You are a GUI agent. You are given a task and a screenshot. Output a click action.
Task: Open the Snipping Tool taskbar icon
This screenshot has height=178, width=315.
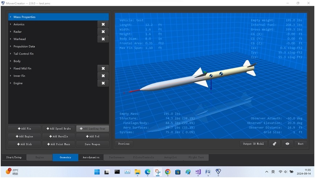(x=158, y=172)
